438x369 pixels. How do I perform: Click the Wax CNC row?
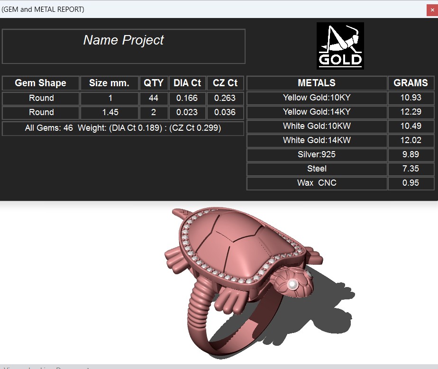317,183
